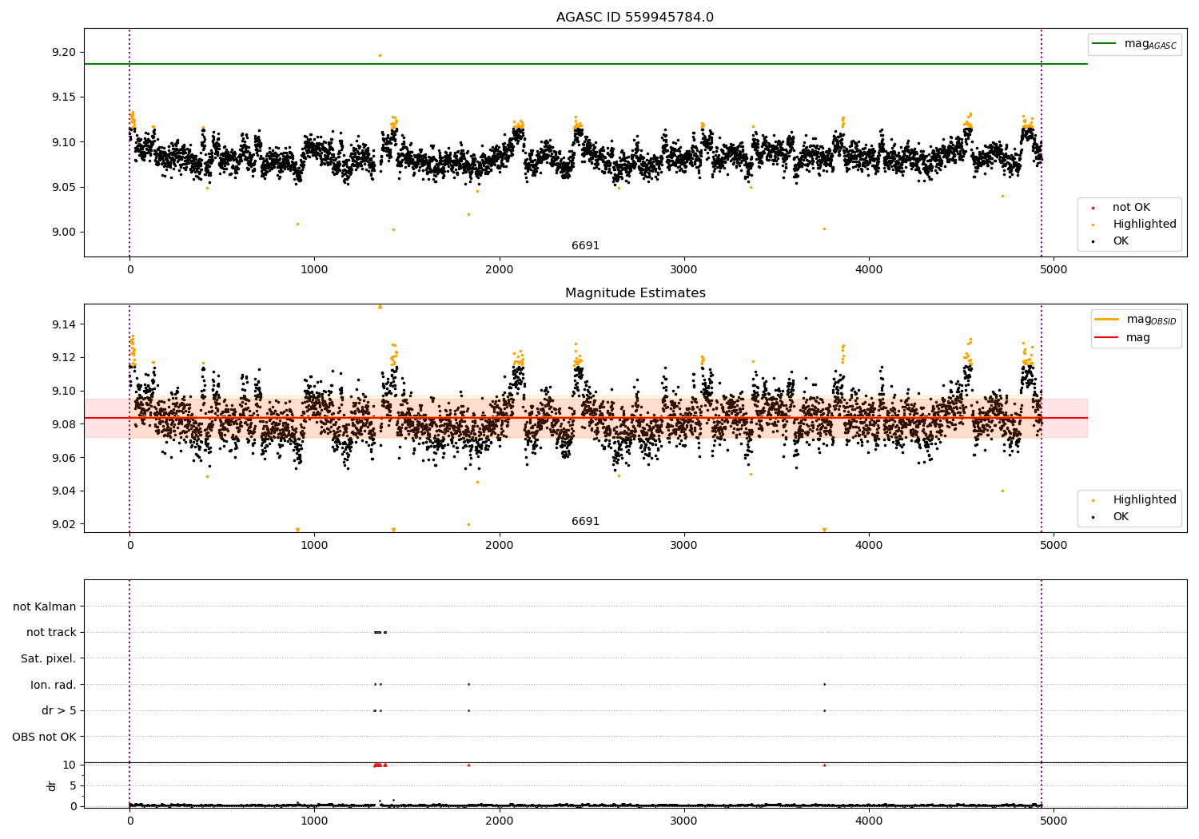
Task: Click the 3000 x-tick of the dr flags plot
Action: 684,821
